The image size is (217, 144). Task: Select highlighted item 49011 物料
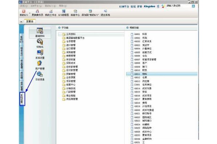coord(162,74)
